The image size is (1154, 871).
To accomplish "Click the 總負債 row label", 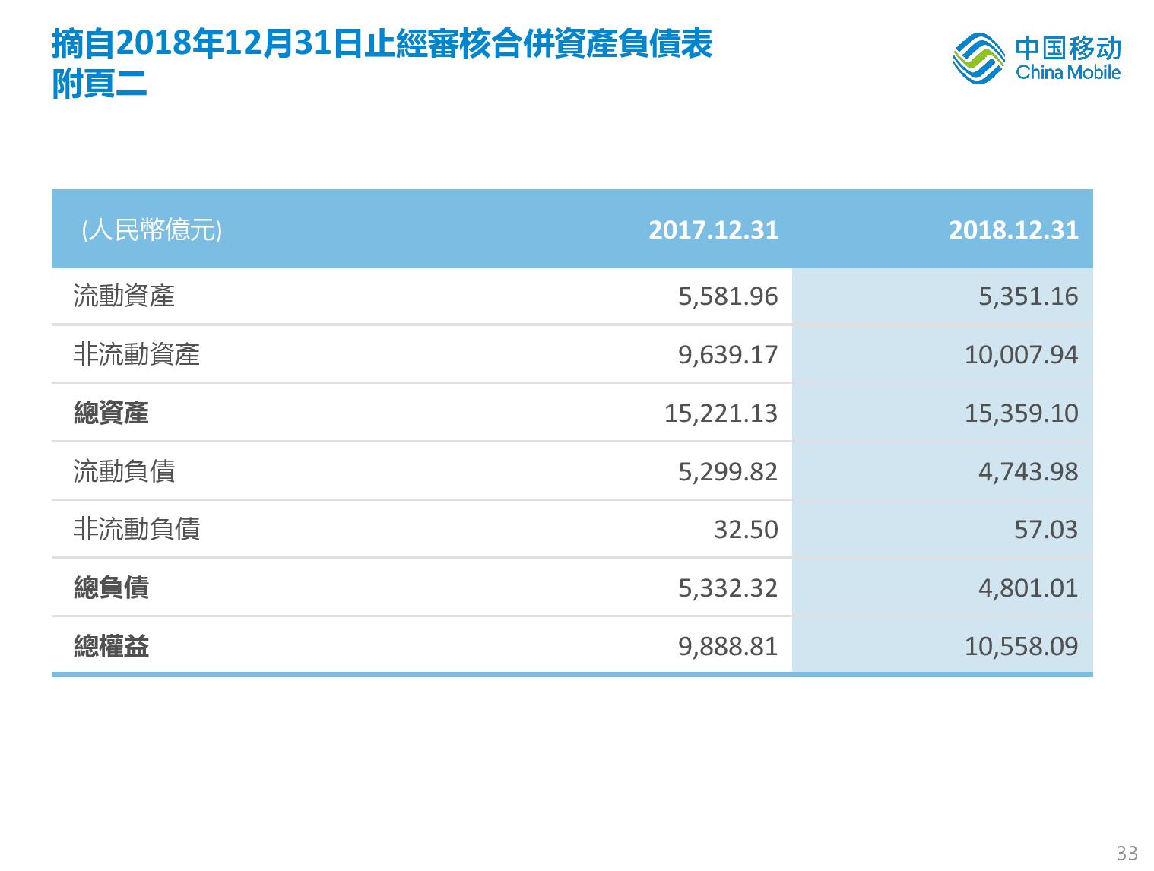I will pyautogui.click(x=111, y=588).
